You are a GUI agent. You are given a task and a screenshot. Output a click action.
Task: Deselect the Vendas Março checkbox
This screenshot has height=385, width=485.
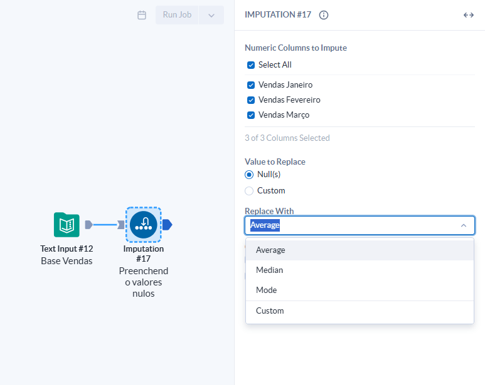[251, 115]
